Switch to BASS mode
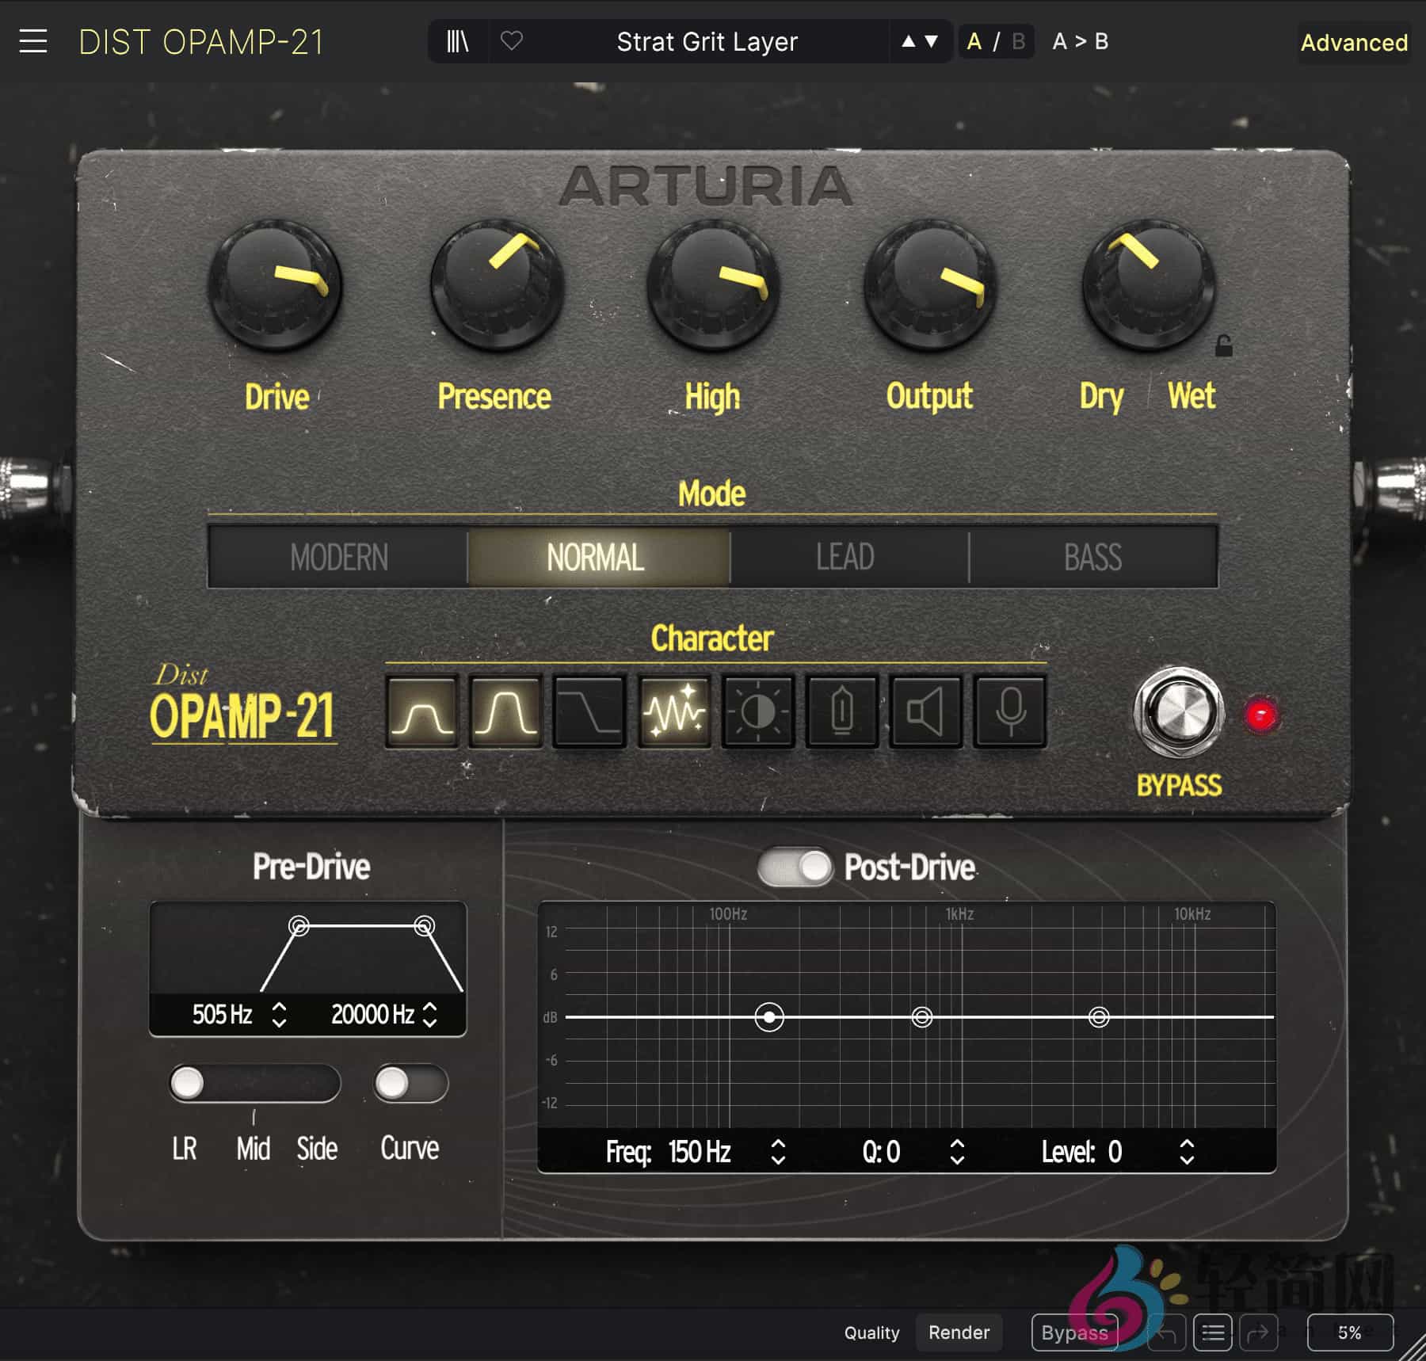Viewport: 1426px width, 1361px height. [1092, 558]
